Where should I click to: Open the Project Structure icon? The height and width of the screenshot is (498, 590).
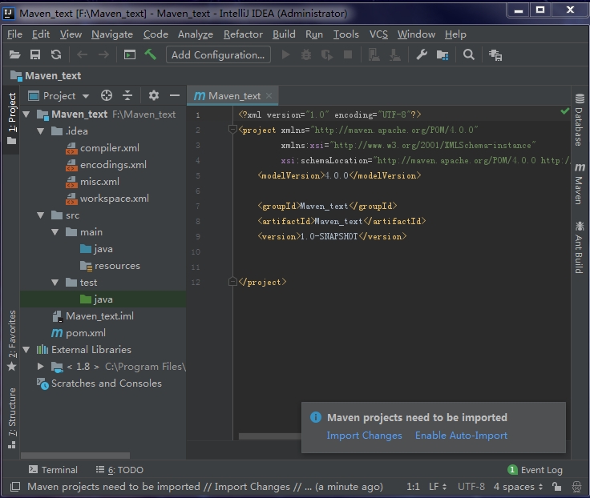pos(442,55)
